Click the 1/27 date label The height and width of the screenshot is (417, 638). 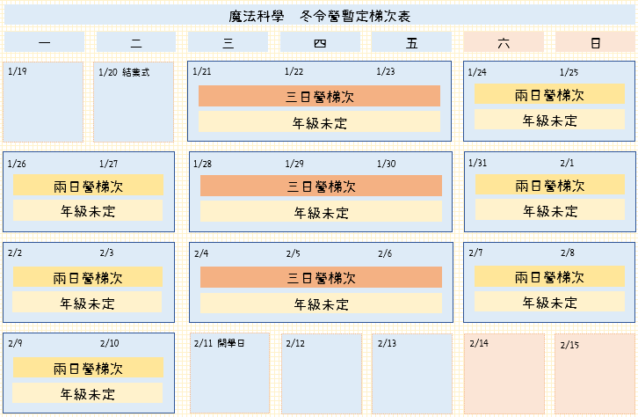coord(109,164)
